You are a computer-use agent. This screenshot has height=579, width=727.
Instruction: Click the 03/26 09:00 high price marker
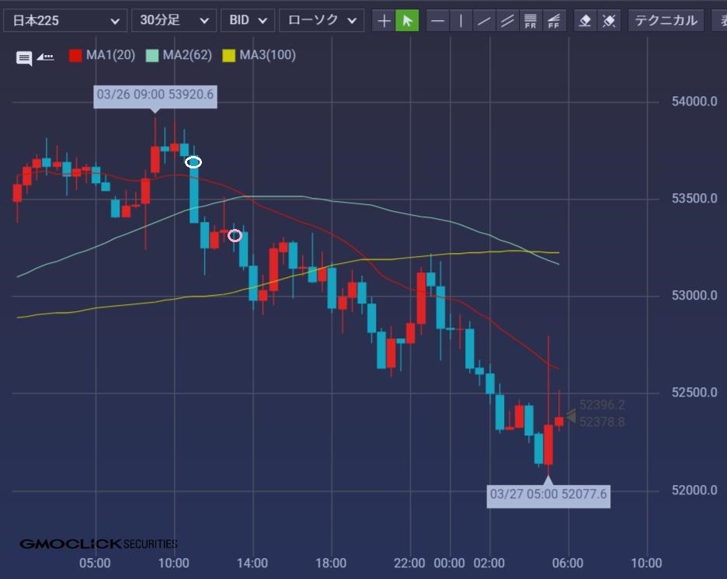click(x=155, y=95)
